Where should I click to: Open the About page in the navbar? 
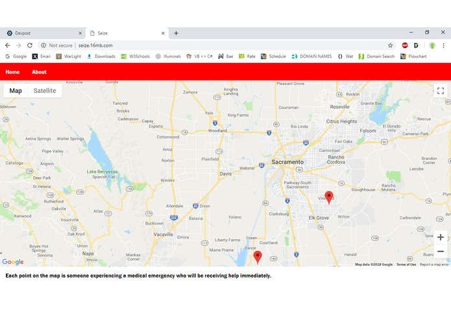(39, 72)
